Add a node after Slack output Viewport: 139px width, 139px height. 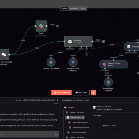(58, 26)
